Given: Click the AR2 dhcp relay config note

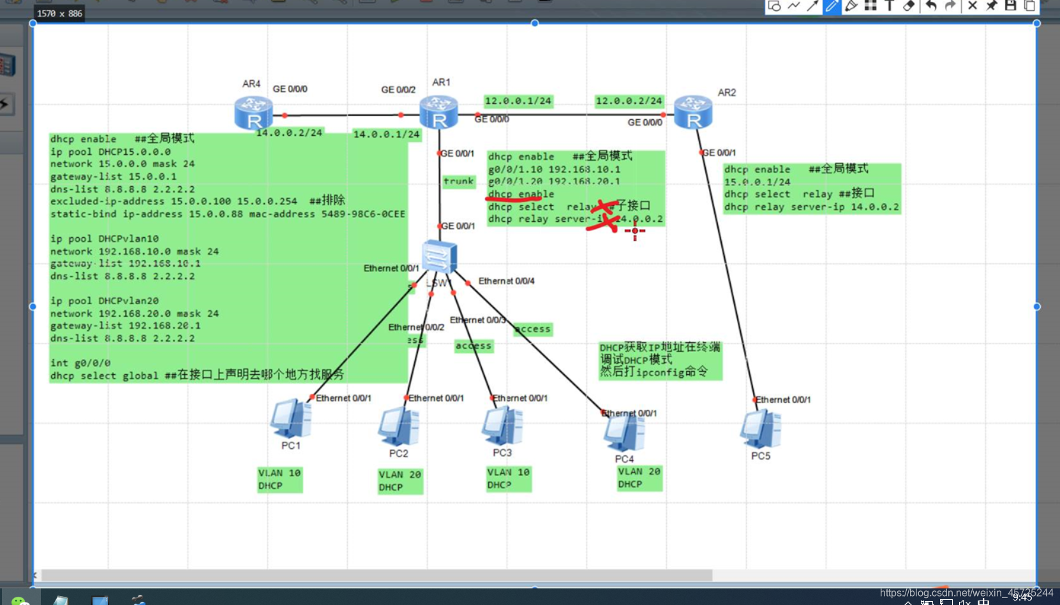Looking at the screenshot, I should (812, 188).
